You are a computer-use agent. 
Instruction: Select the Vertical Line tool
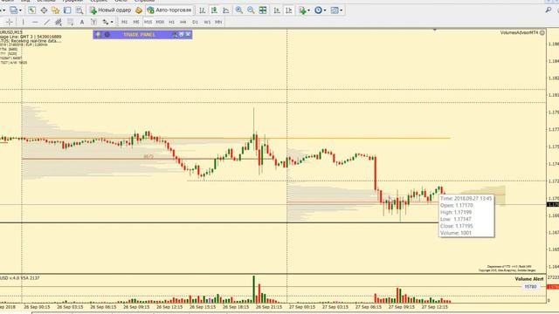(x=24, y=22)
